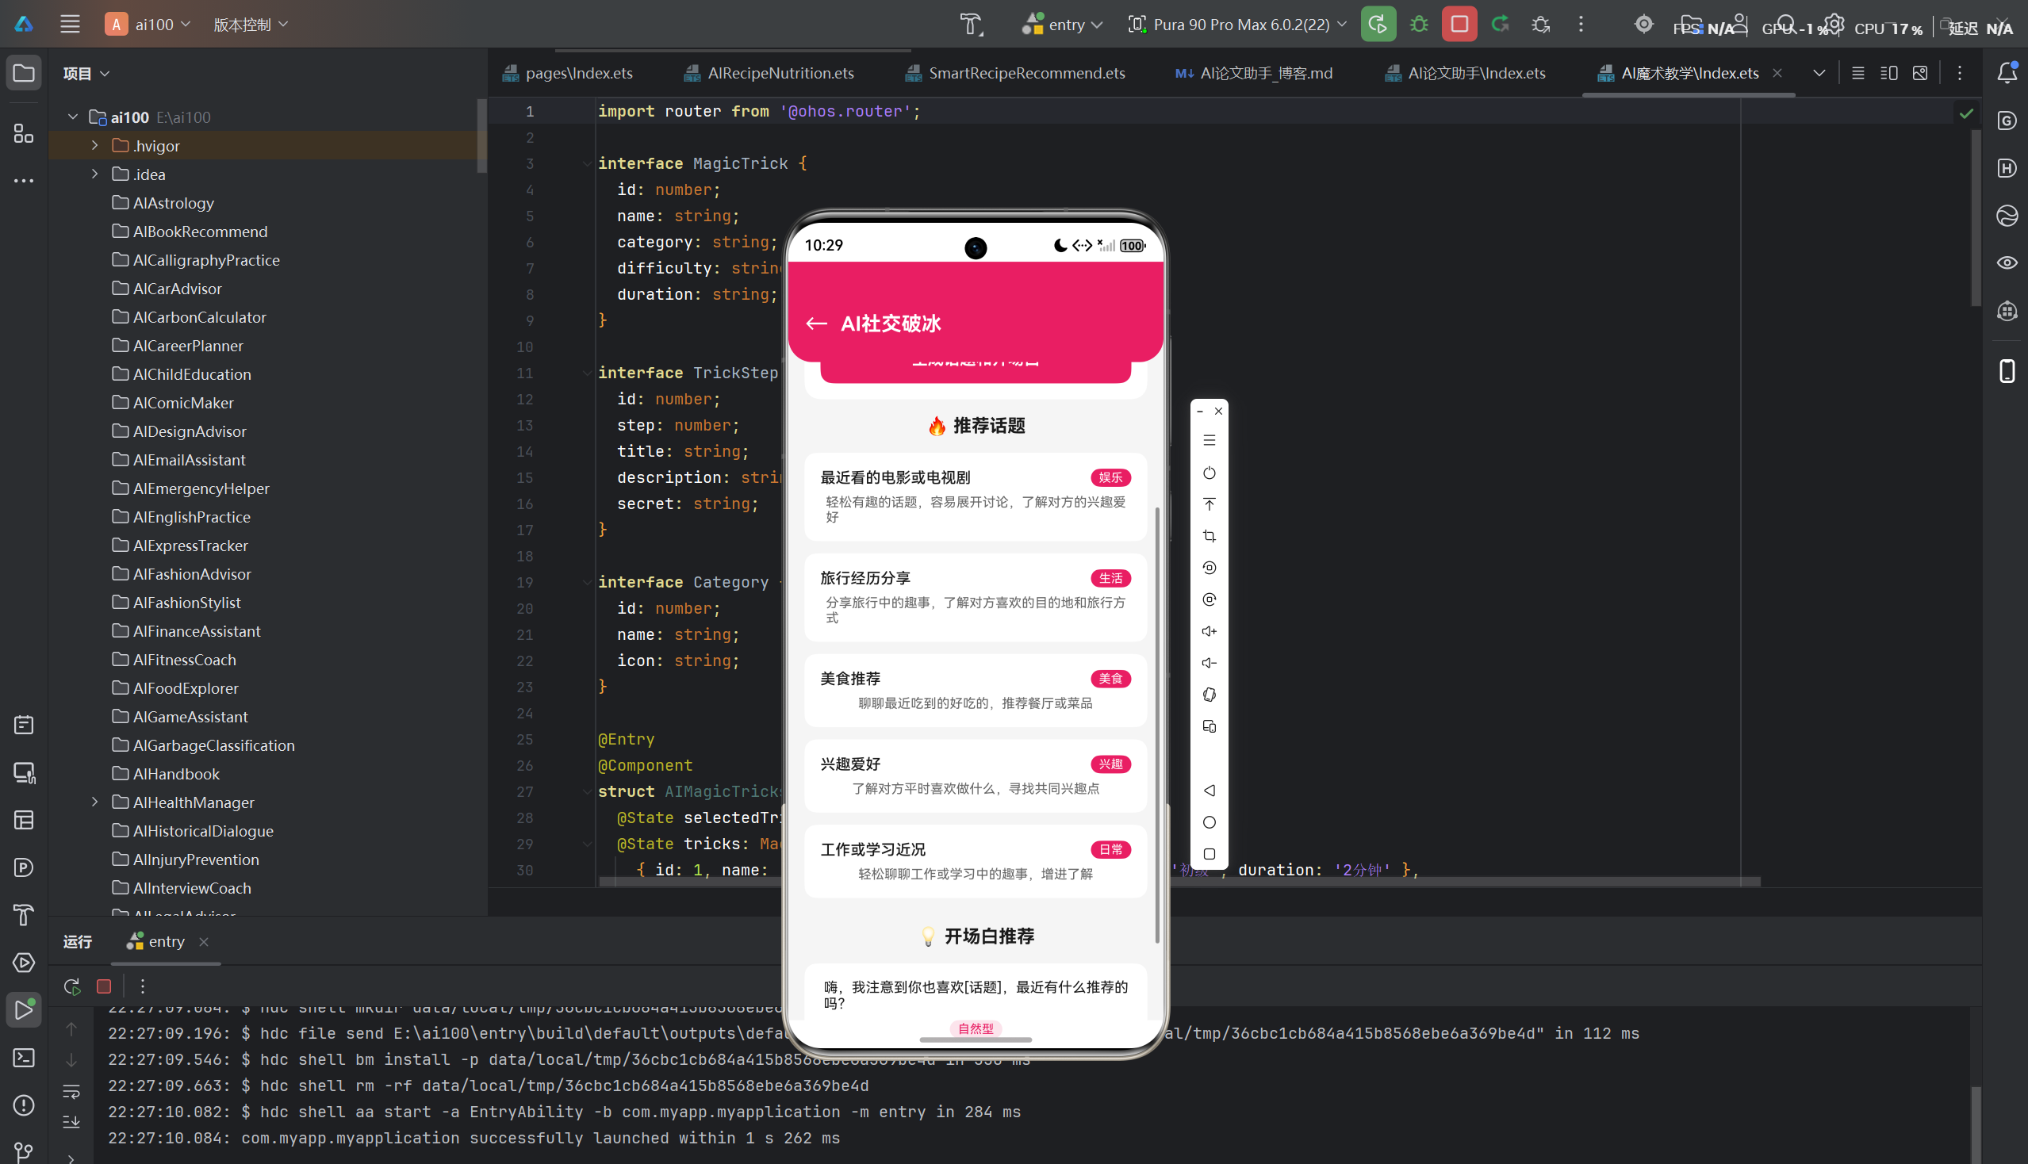Close the AI魔术教学\Index.ets tab

(1777, 73)
